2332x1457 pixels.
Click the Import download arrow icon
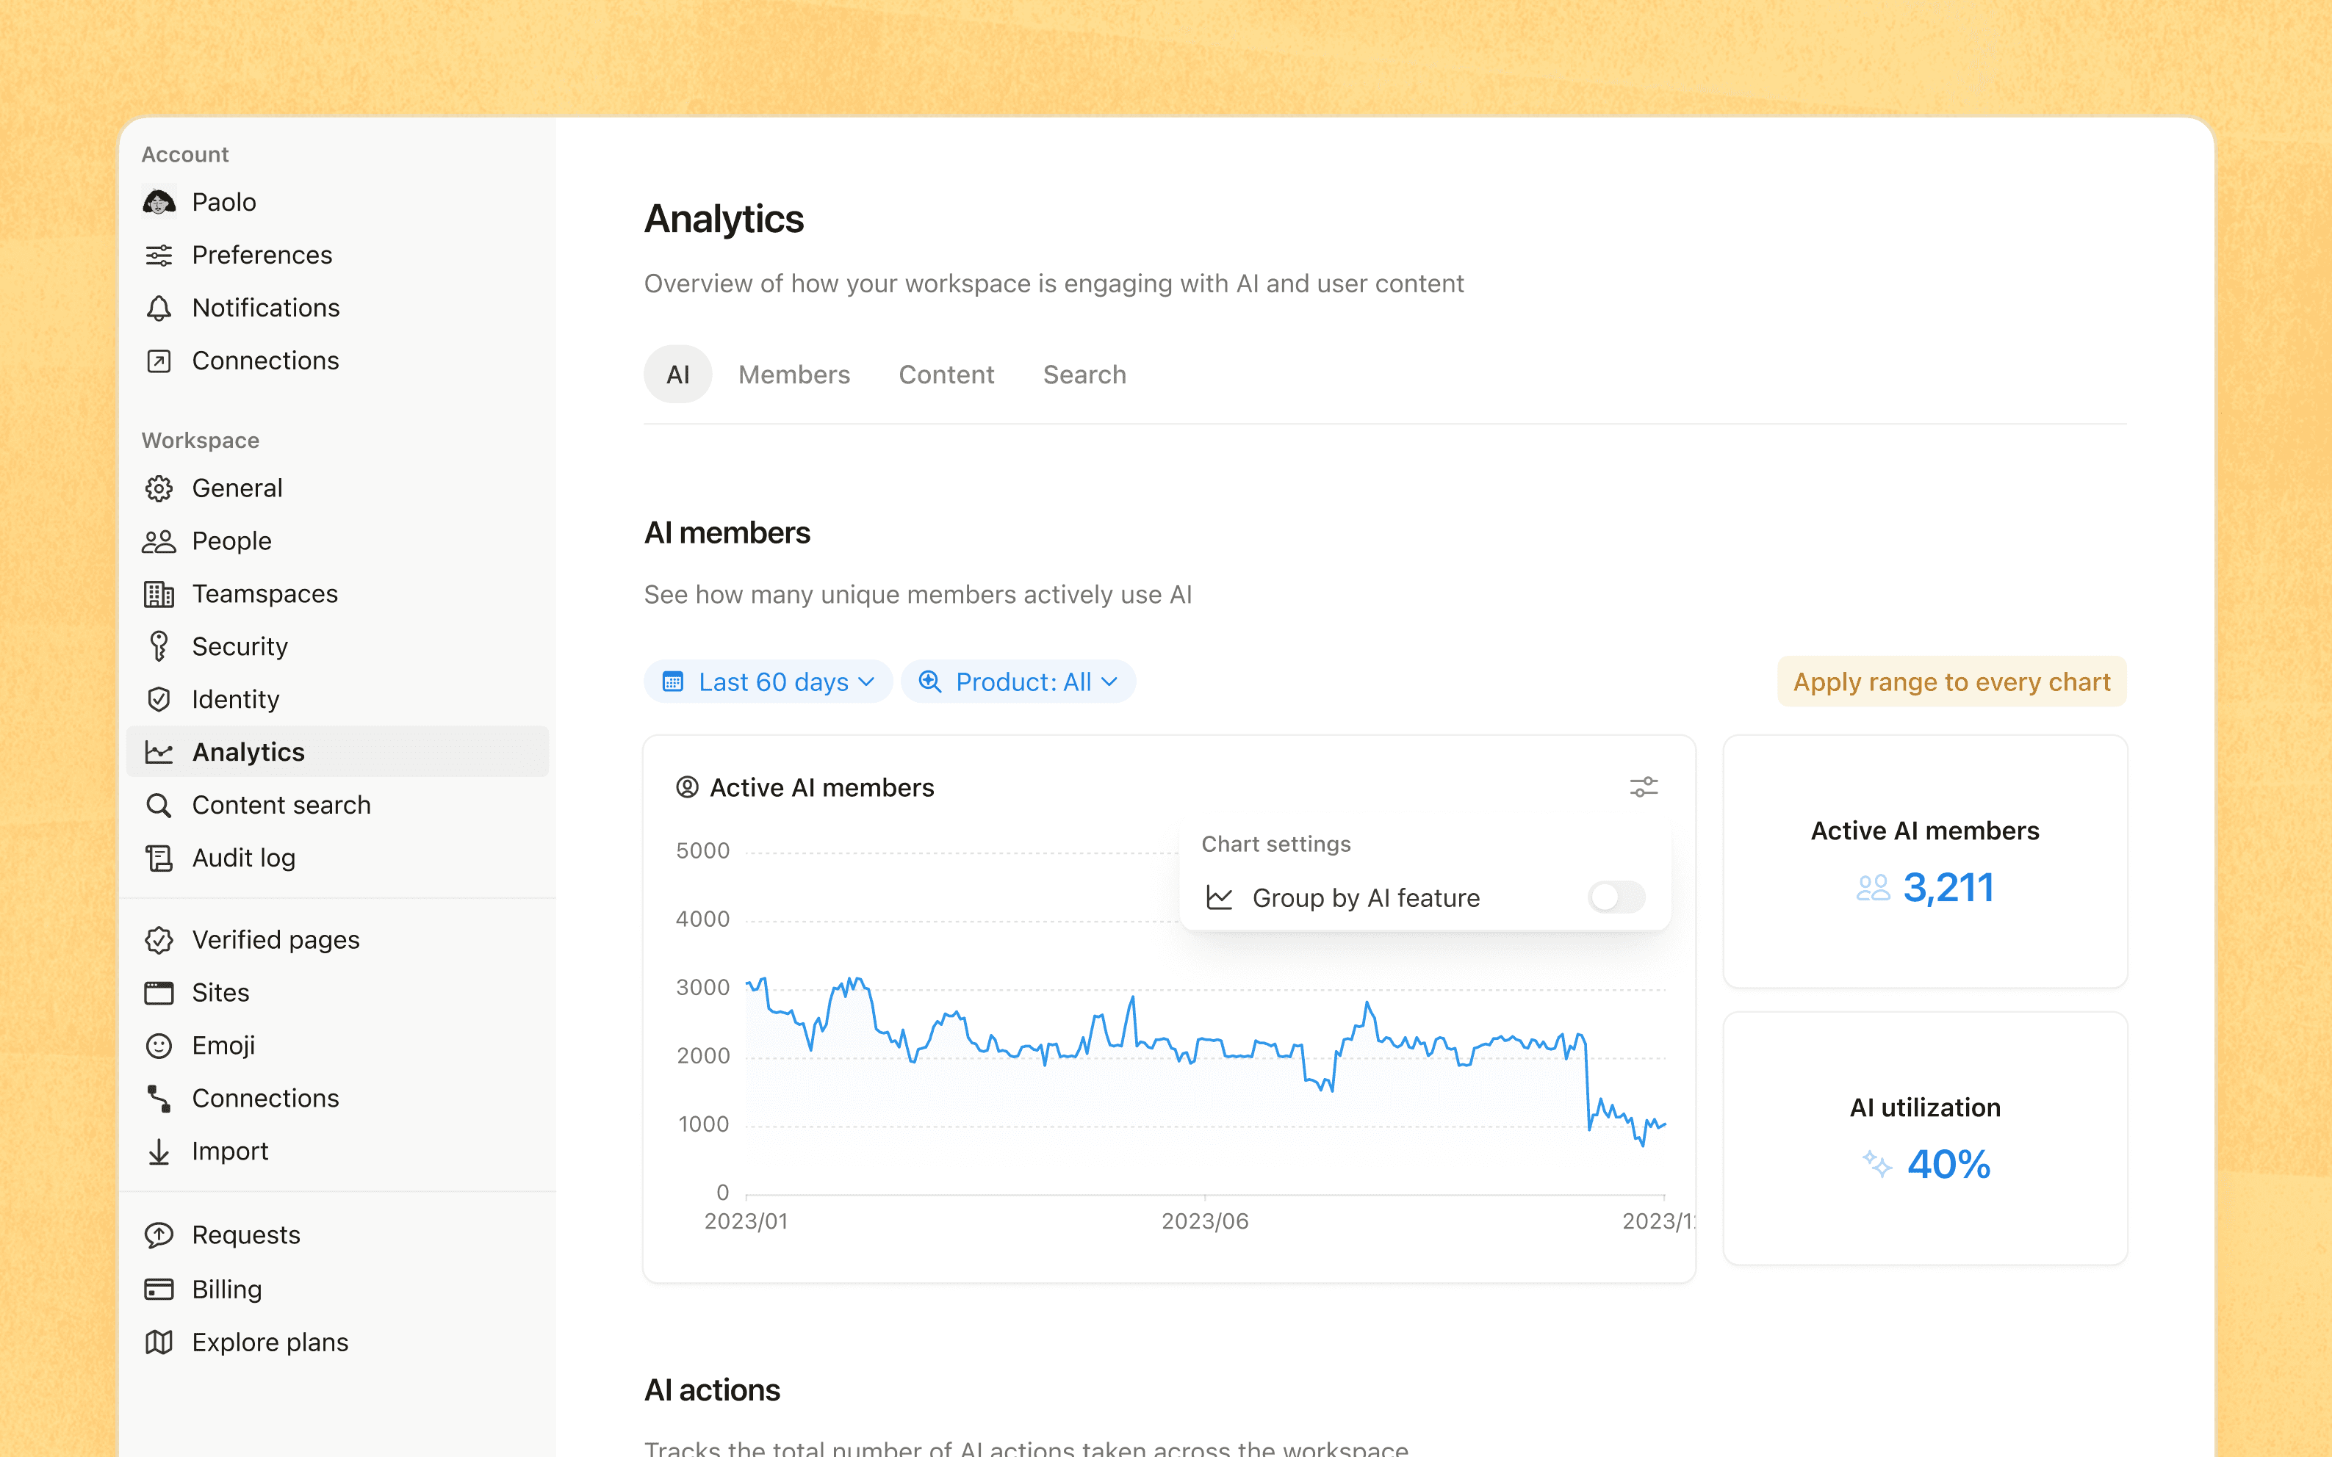[x=159, y=1151]
